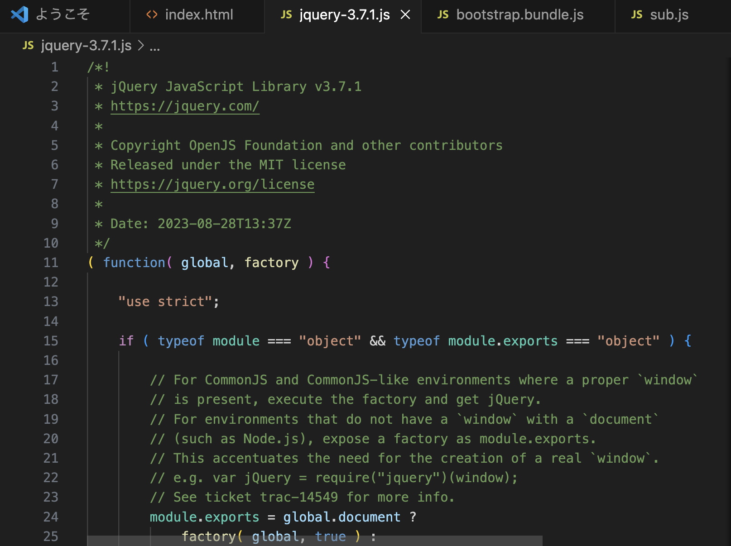Click the horizontal scrollbar at editor bottom

315,541
